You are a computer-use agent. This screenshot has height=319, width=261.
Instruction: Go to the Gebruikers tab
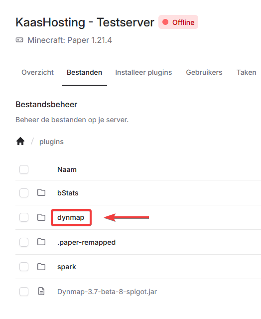(204, 72)
